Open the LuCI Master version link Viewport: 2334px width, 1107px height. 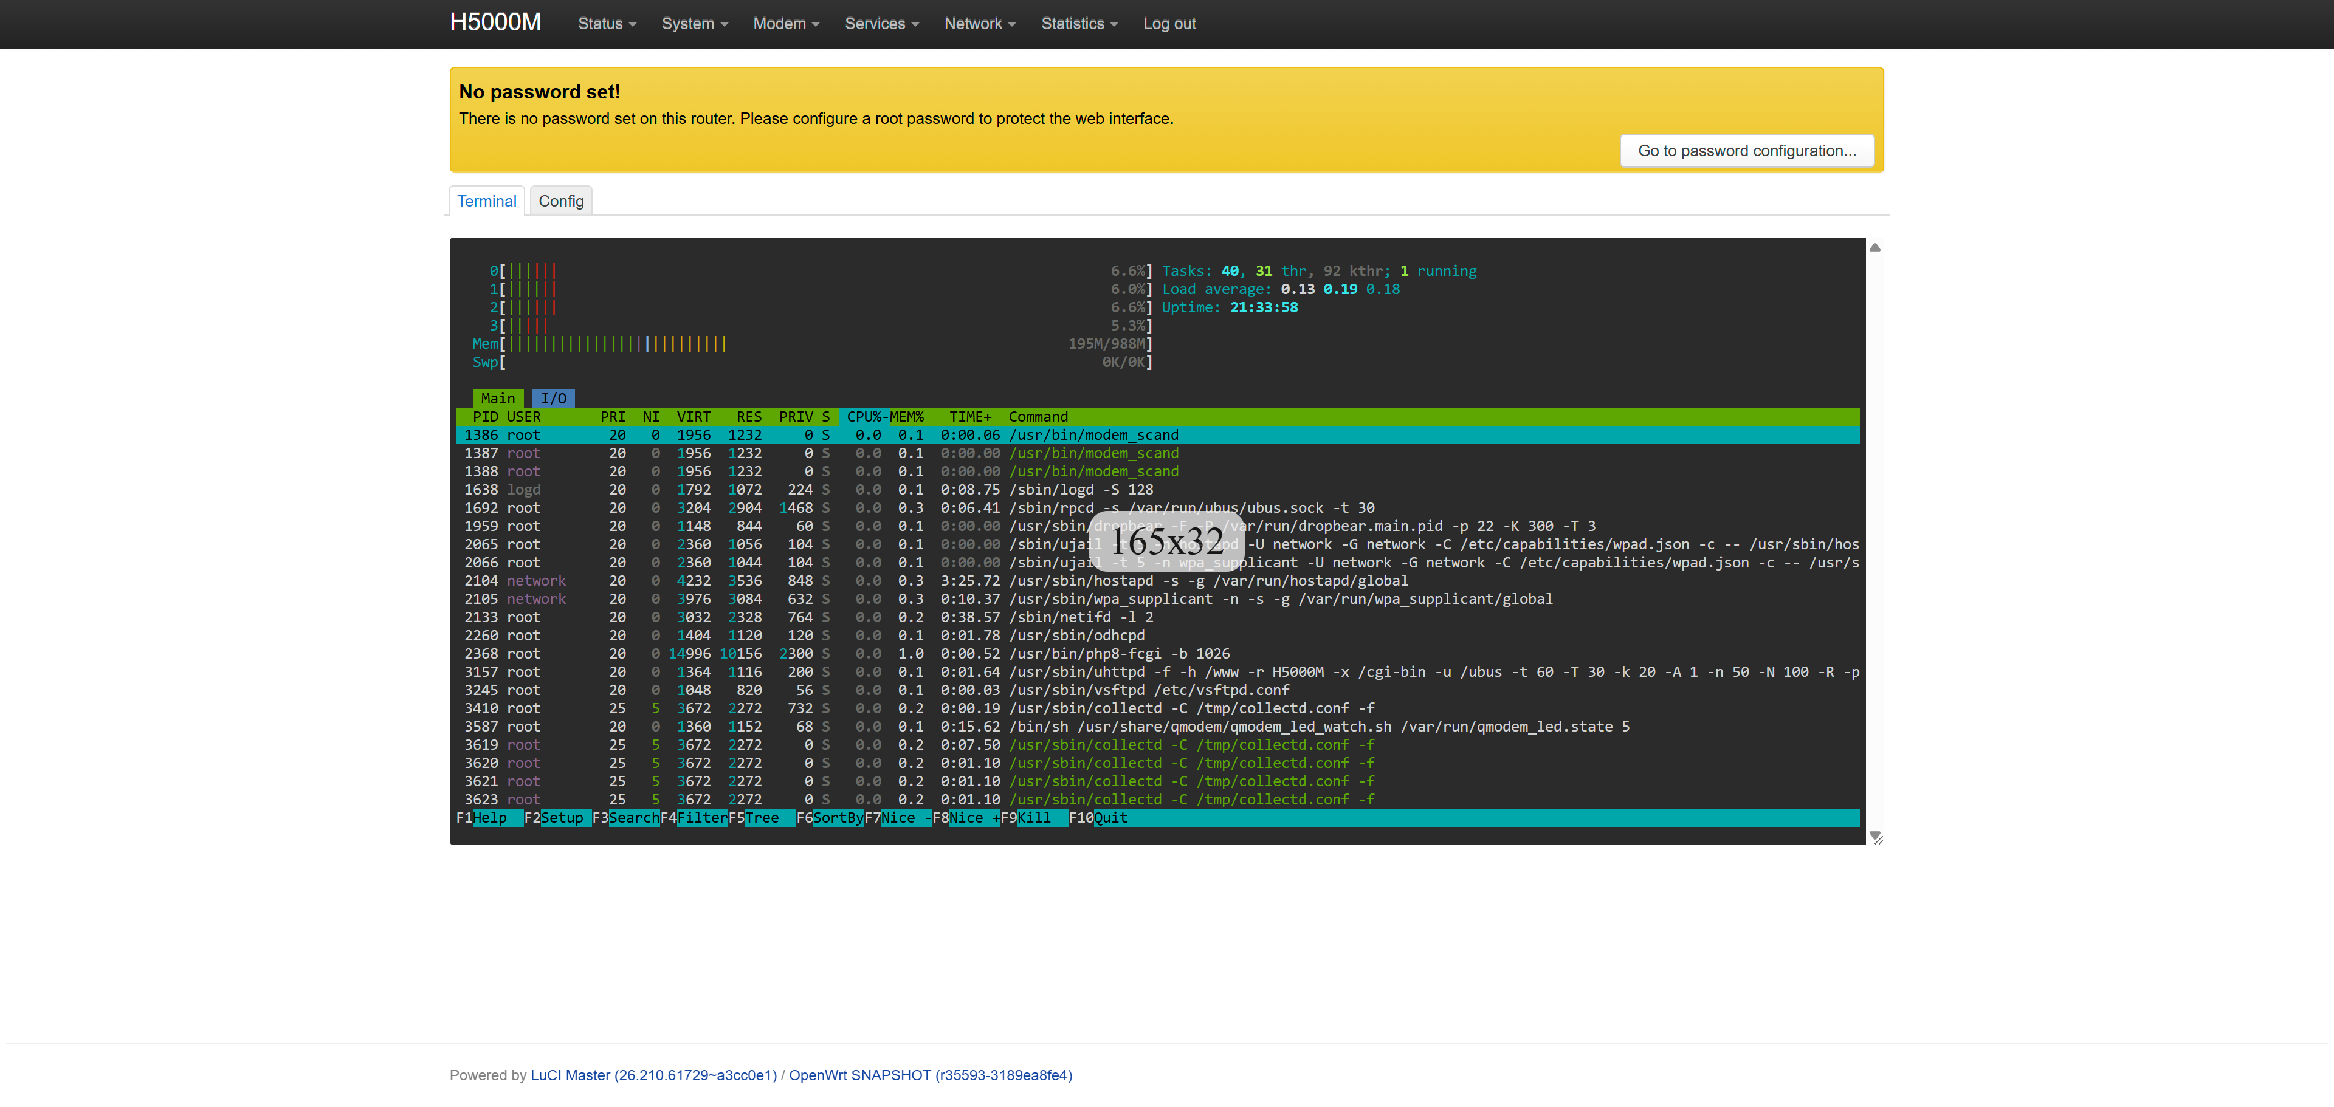(x=653, y=1074)
